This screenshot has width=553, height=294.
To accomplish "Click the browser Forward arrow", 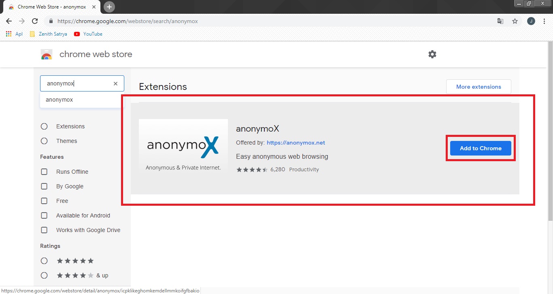I will click(22, 21).
